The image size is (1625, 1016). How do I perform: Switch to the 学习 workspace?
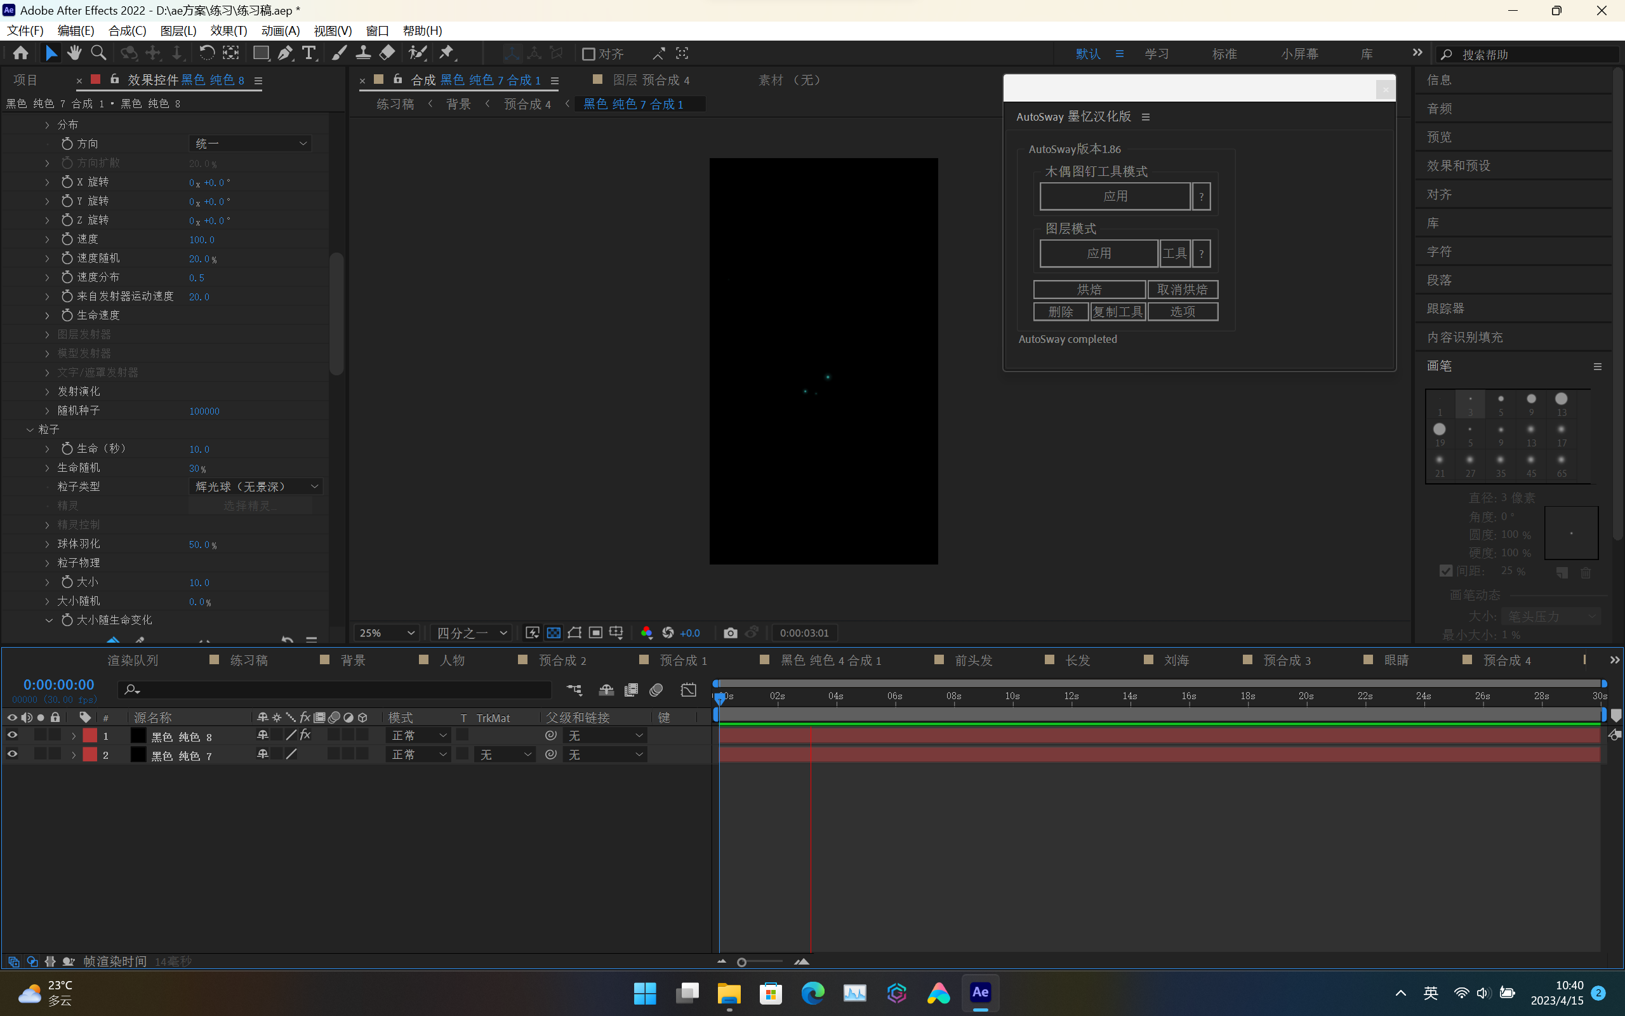(x=1157, y=54)
